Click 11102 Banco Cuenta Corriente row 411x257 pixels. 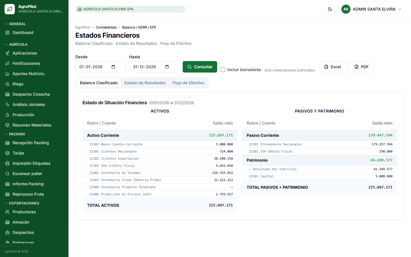[x=160, y=144]
